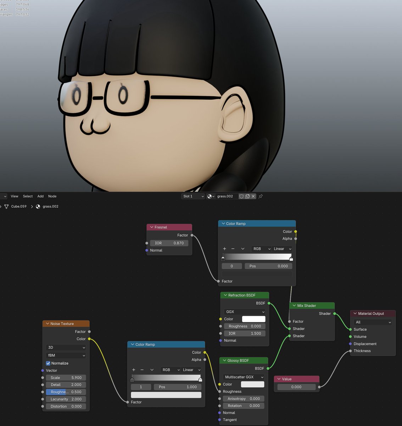Click the Mix Shader Factor input socket

290,322
